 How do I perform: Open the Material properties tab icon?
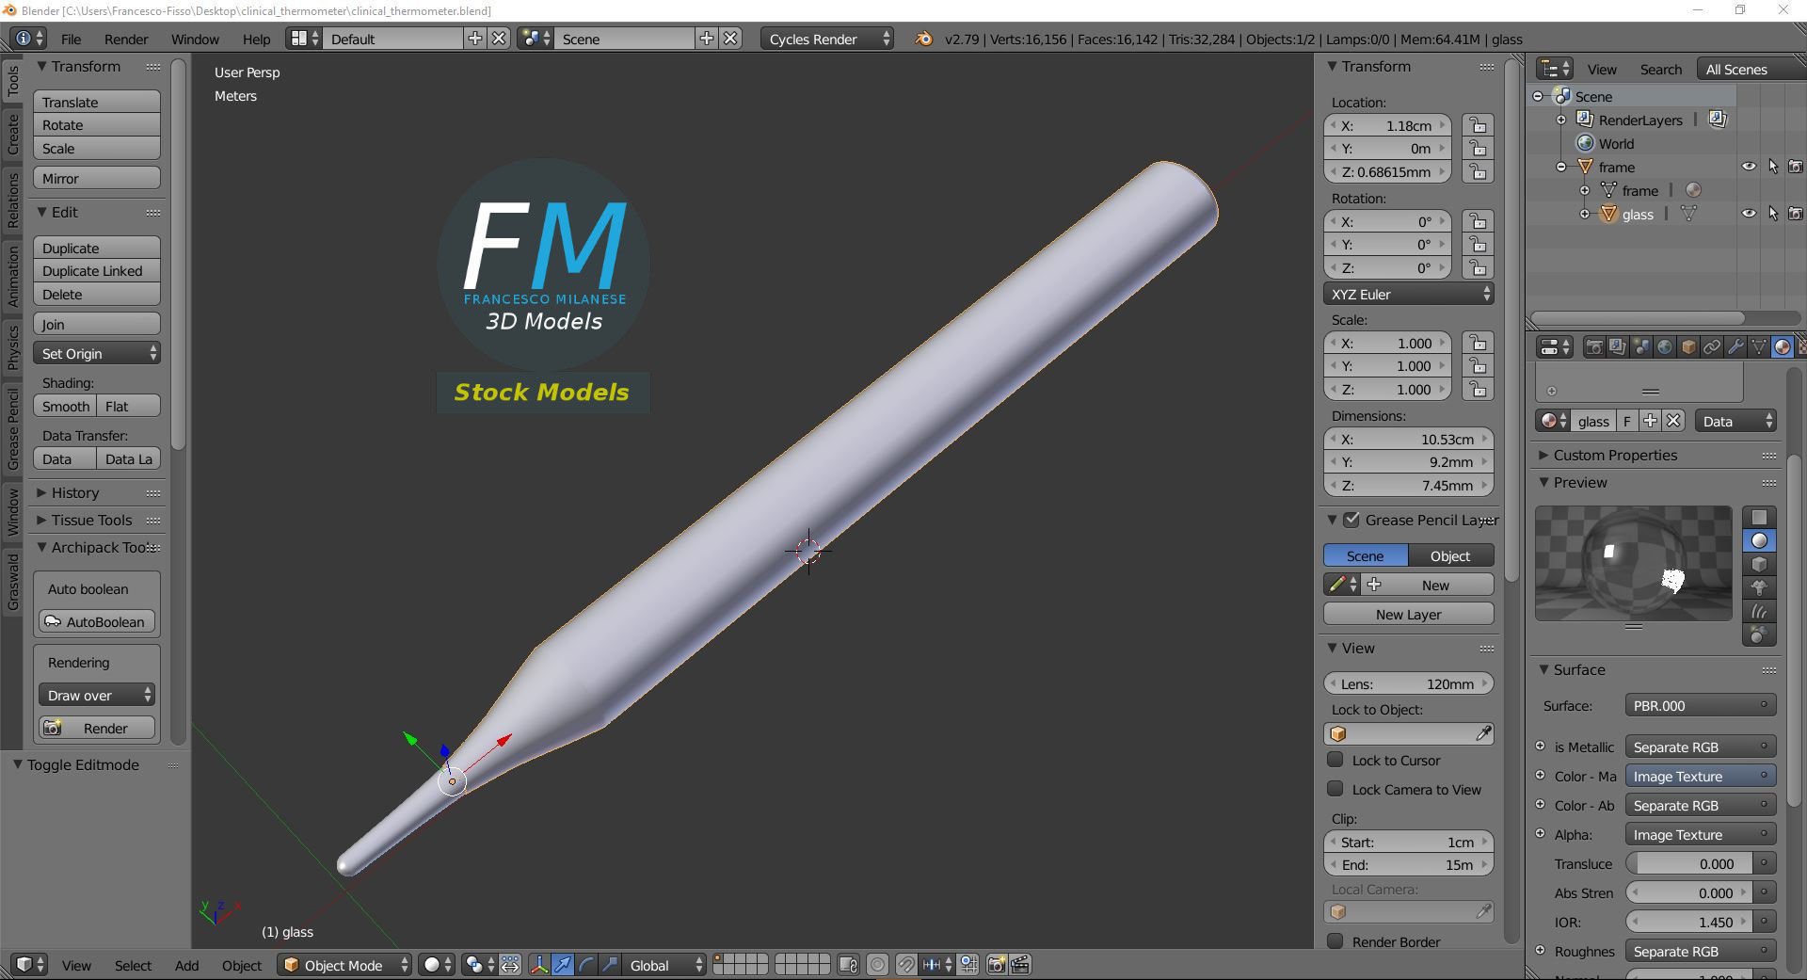[1783, 347]
